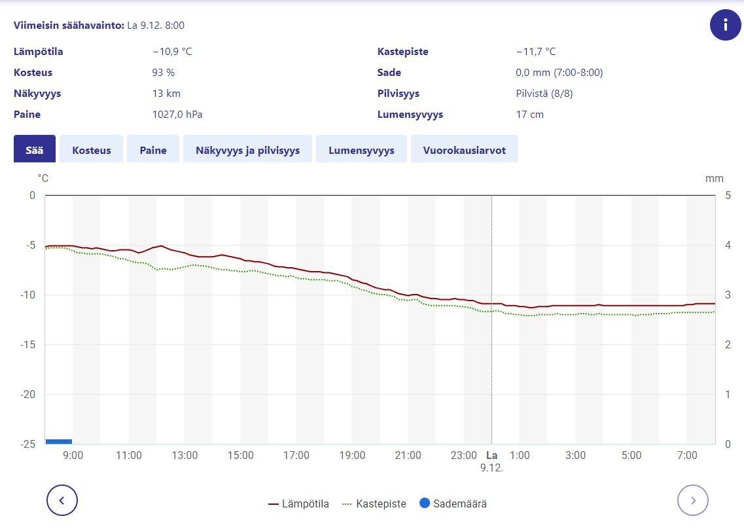Click the Viimeisin säähavainto heading
The width and height of the screenshot is (744, 531).
click(x=69, y=25)
